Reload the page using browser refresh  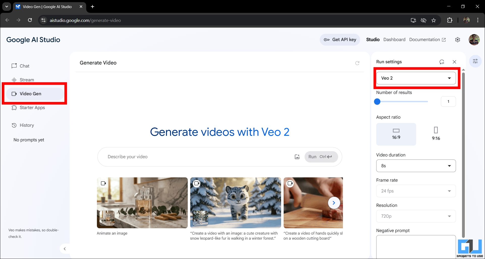[30, 20]
